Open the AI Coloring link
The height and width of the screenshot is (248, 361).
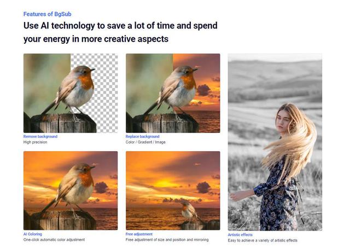33,234
